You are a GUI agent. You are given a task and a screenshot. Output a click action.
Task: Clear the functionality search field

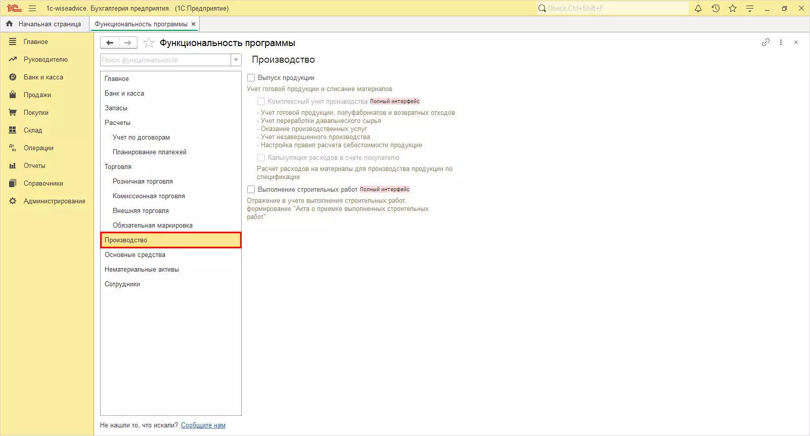tap(236, 60)
